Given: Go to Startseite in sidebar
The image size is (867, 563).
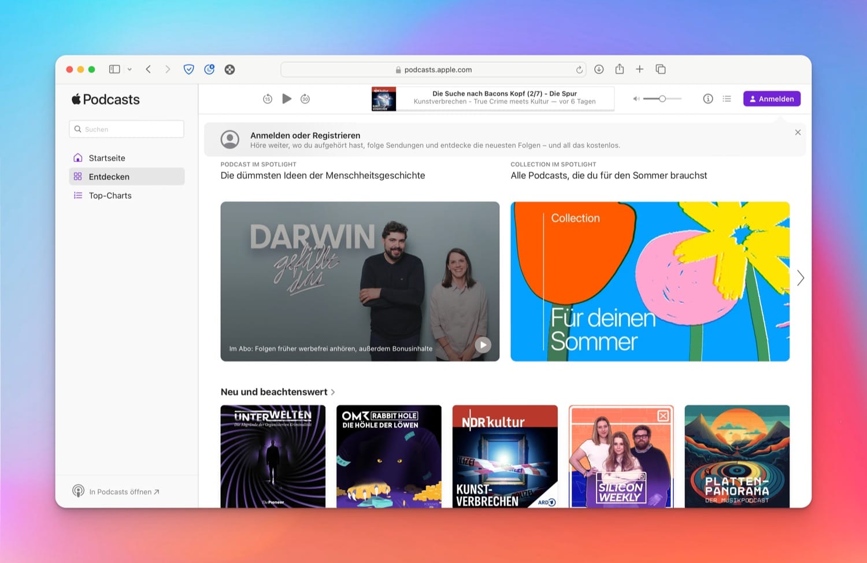Looking at the screenshot, I should click(x=107, y=158).
